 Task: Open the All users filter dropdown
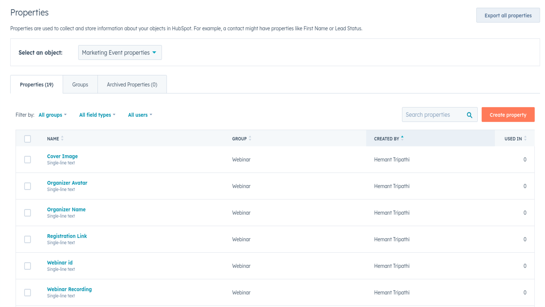click(x=140, y=115)
